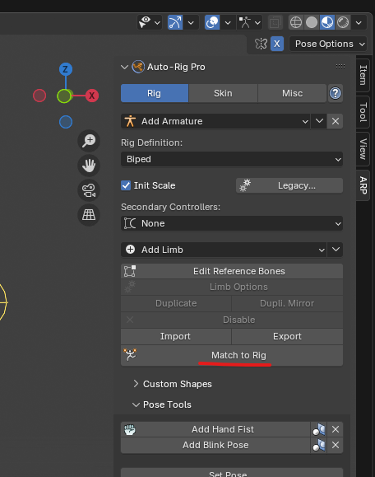Viewport: 375px width, 477px height.
Task: Click the arrow button beside Add Armature
Action: click(319, 121)
